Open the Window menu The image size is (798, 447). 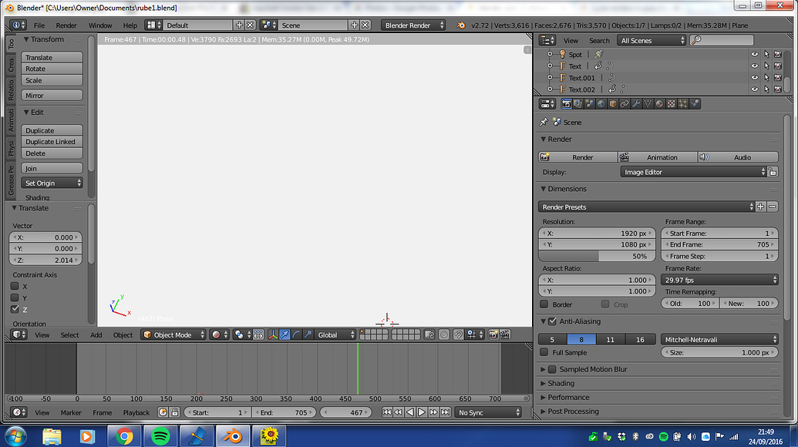click(x=100, y=25)
